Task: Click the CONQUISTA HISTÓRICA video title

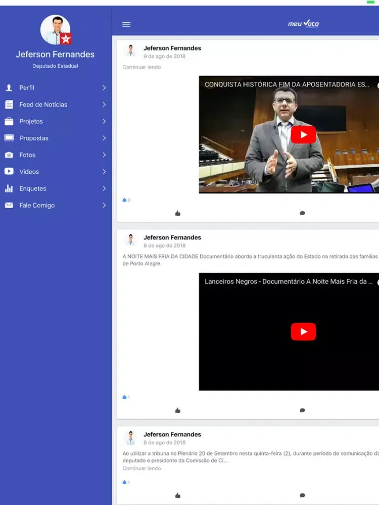Action: (x=287, y=84)
